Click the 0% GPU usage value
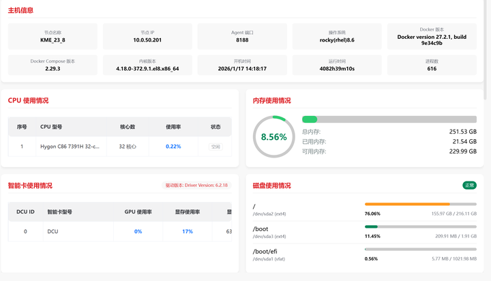491x281 pixels. 138,231
